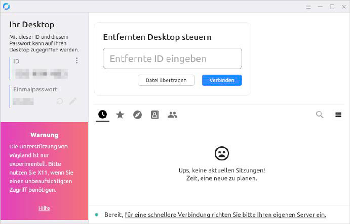Open the hamburger settings menu

308,7
